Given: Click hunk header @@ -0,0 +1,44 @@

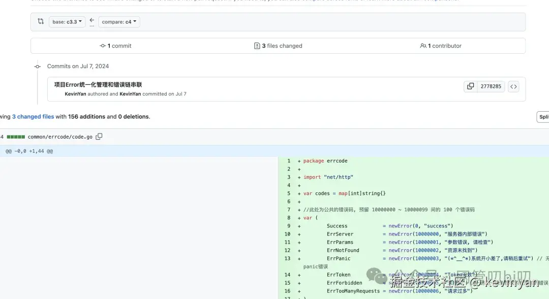Looking at the screenshot, I should tap(29, 151).
